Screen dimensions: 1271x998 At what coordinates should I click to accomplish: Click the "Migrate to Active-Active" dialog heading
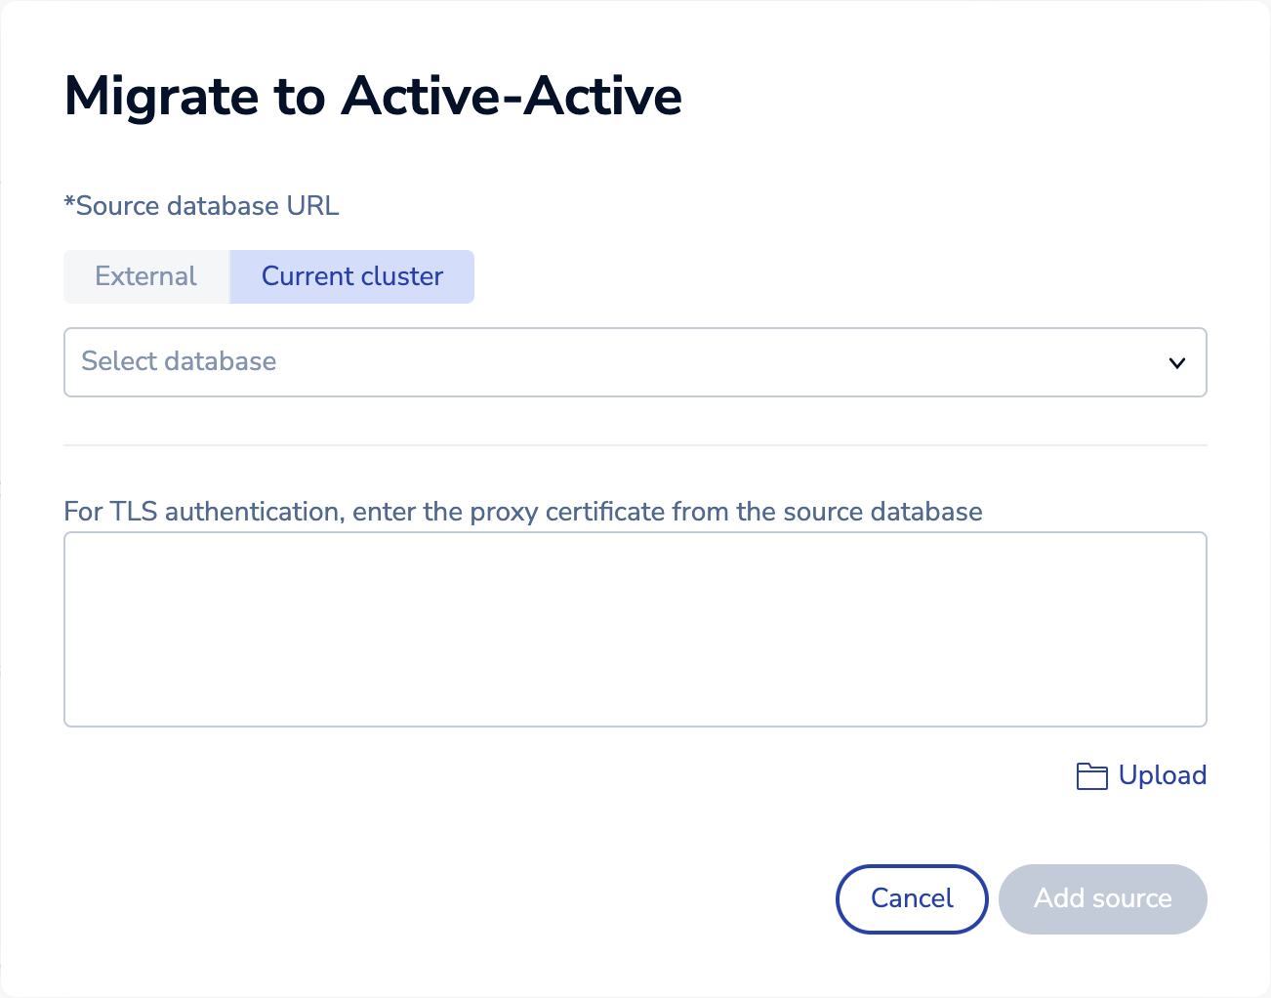click(x=373, y=96)
